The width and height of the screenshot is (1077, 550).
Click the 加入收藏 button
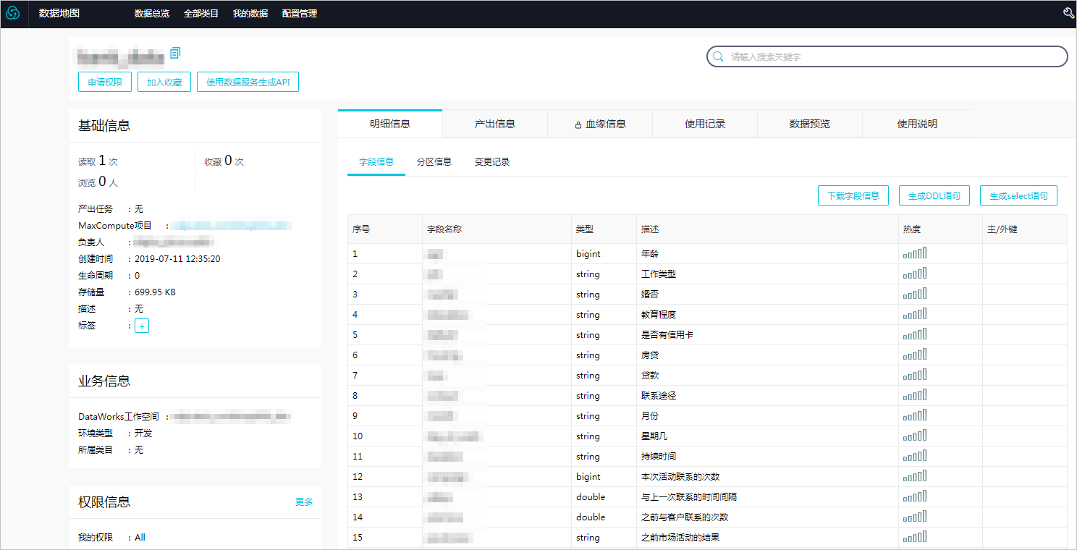164,82
